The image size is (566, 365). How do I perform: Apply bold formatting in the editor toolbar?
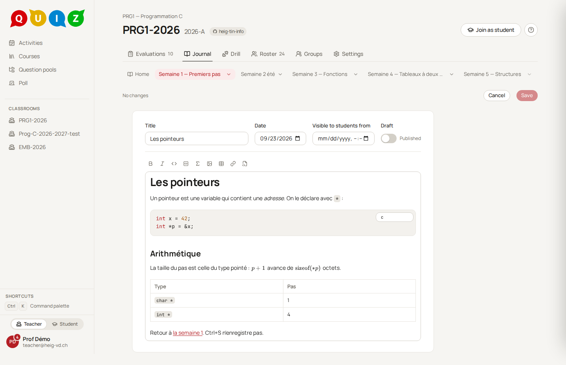(151, 164)
